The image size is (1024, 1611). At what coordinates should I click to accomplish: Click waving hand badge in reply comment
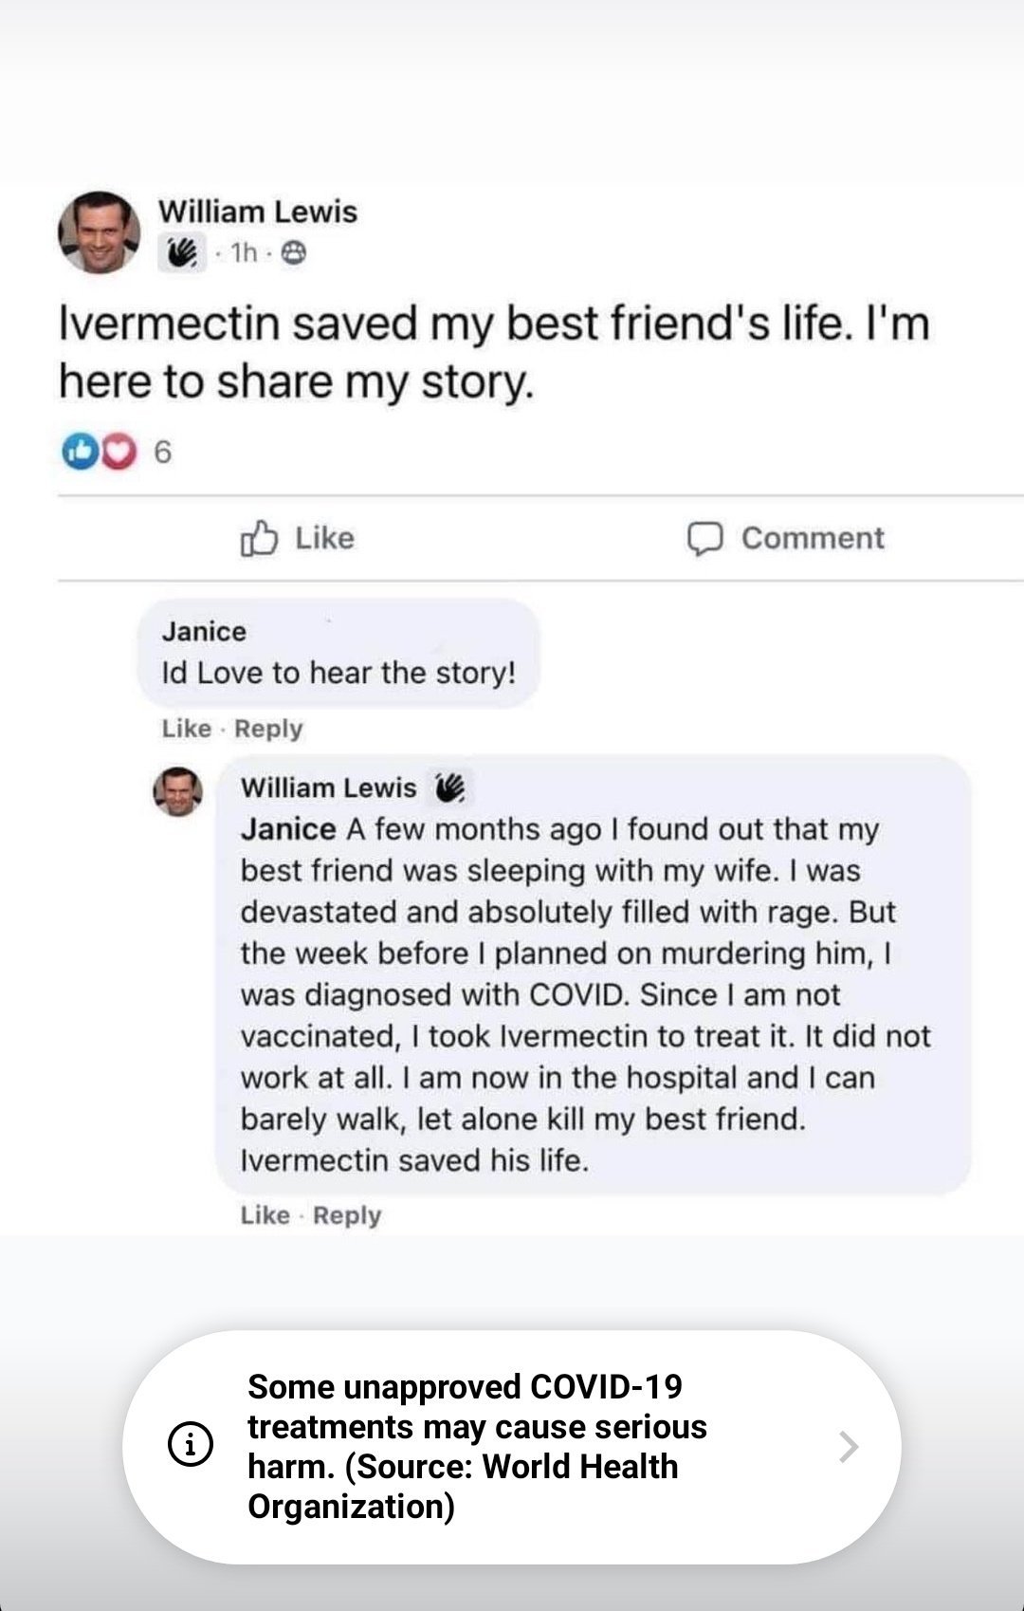pyautogui.click(x=450, y=787)
